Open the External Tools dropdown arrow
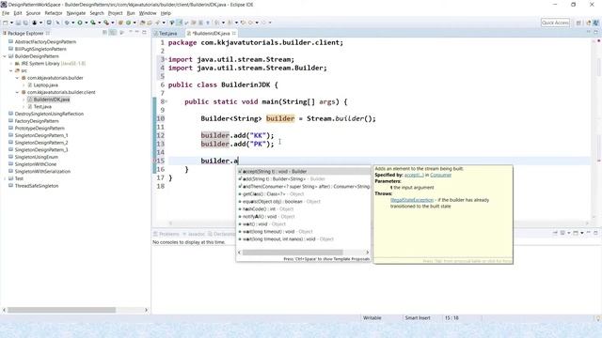 pos(113,23)
